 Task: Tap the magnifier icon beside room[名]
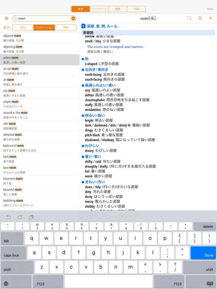tap(189, 18)
